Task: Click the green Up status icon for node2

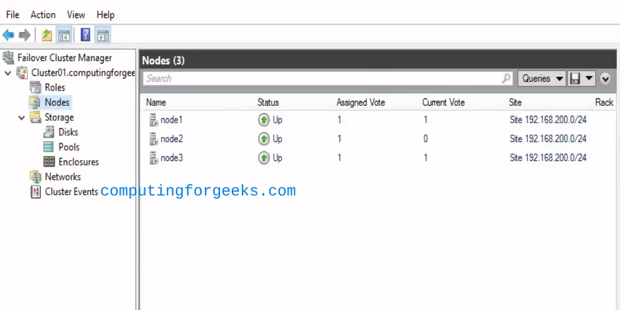Action: [x=264, y=139]
